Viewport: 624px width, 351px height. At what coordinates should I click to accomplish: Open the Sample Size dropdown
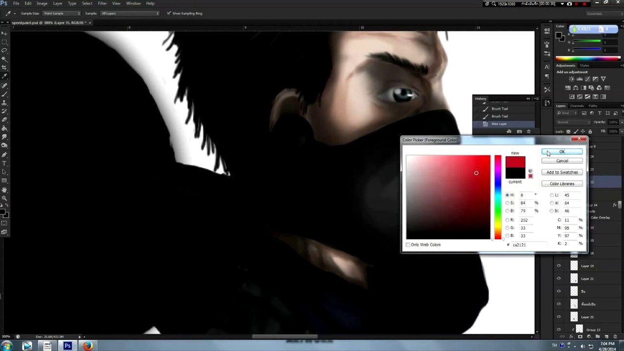coord(61,13)
